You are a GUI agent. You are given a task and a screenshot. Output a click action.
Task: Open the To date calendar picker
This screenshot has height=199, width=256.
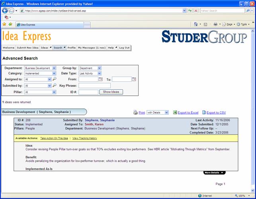coord(134,79)
